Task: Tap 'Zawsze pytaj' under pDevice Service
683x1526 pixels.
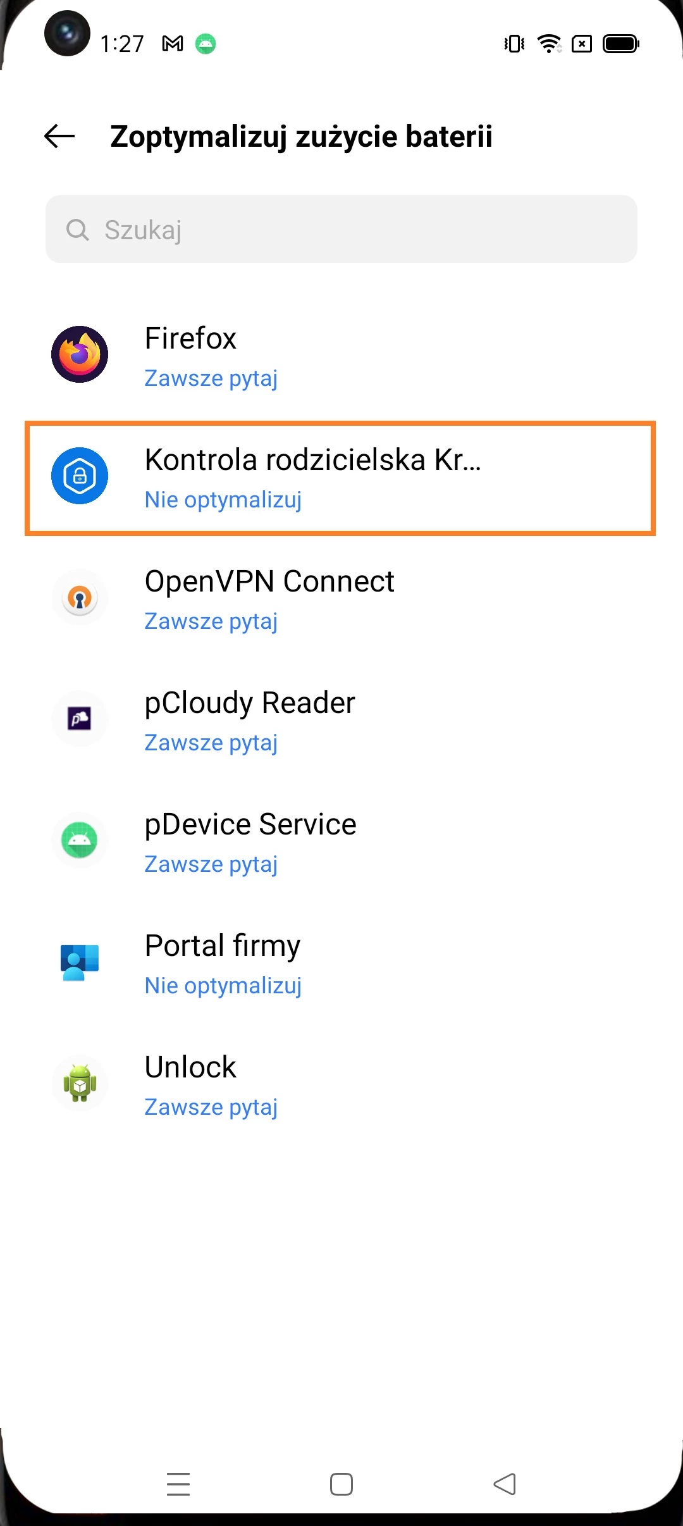Action: click(211, 864)
